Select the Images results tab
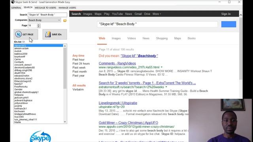This screenshot has height=142, width=253. tap(116, 38)
